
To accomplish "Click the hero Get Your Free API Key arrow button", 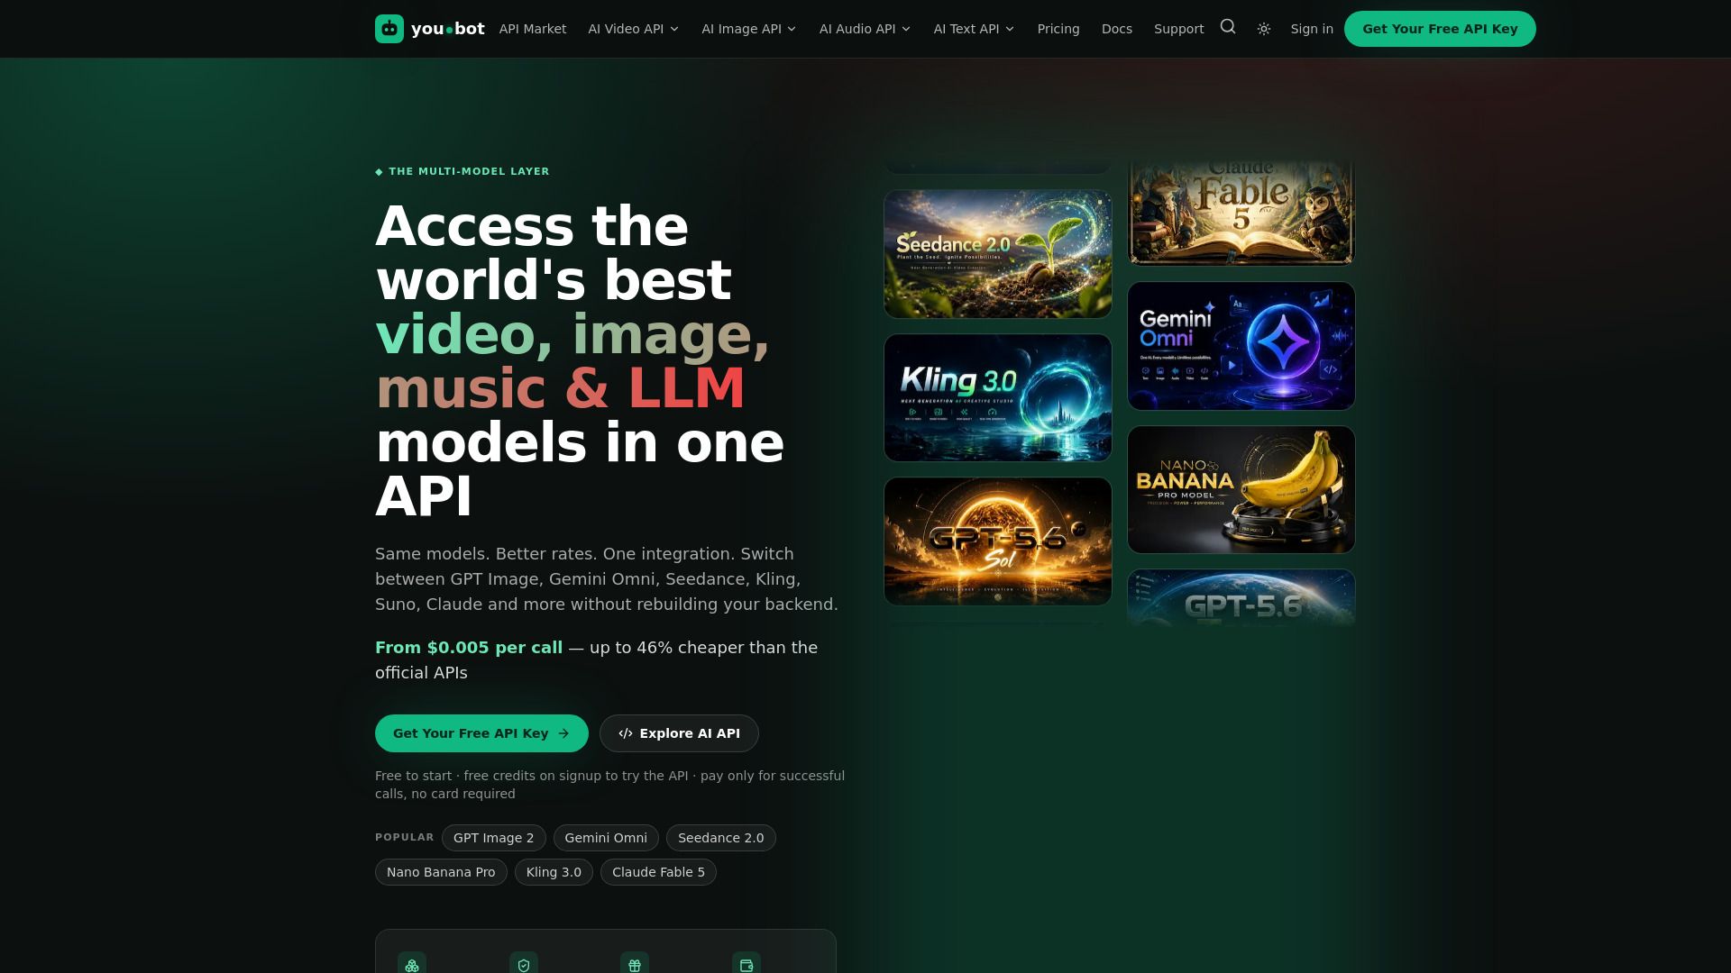I will coord(481,733).
